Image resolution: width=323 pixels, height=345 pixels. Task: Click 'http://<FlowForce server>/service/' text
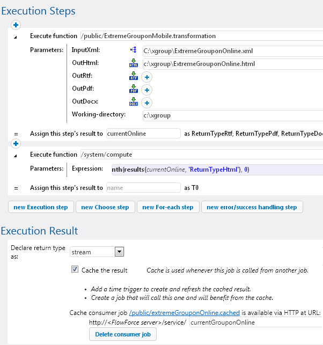coord(137,322)
